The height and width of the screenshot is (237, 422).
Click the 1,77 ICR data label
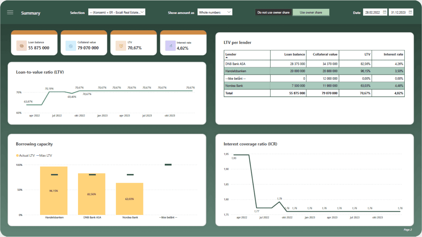(257, 211)
